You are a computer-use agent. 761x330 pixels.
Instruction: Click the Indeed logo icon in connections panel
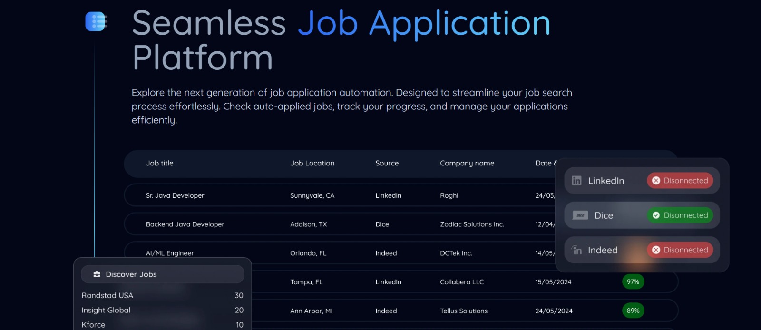[x=577, y=250]
